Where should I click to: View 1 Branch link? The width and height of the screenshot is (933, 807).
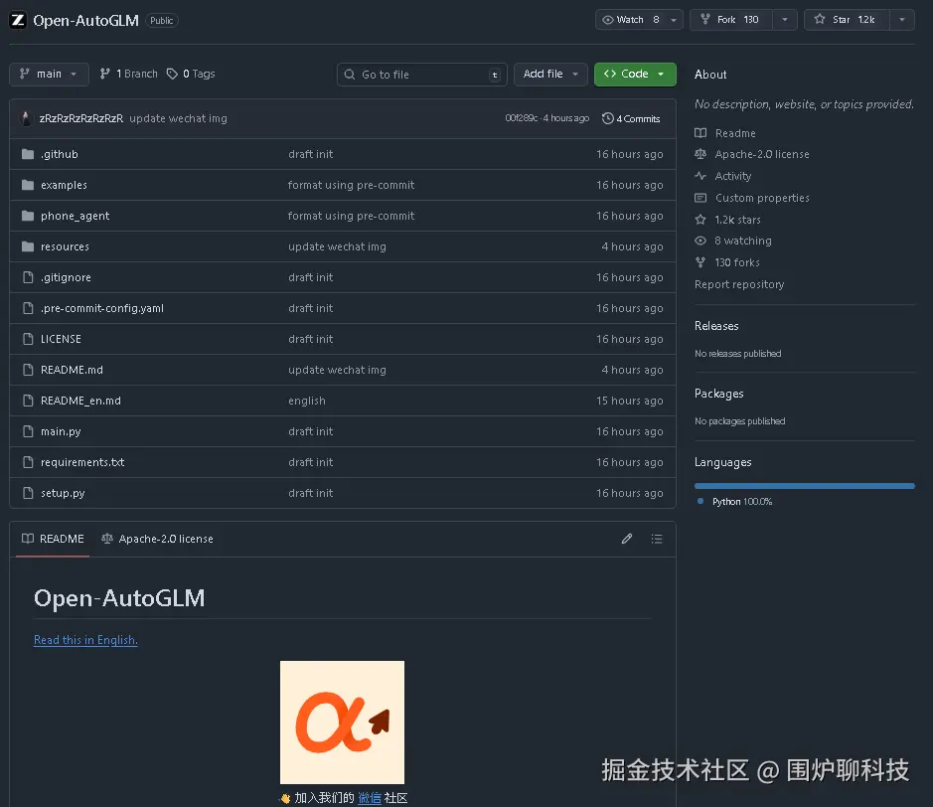point(129,74)
